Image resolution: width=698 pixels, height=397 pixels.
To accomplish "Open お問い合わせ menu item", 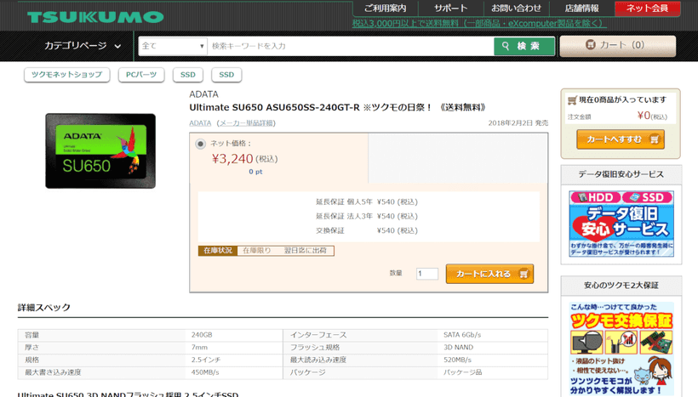I will pos(517,8).
